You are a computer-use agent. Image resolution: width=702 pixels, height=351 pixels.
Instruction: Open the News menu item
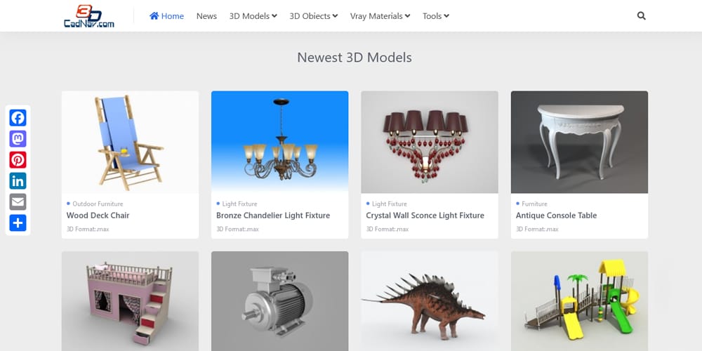(206, 16)
